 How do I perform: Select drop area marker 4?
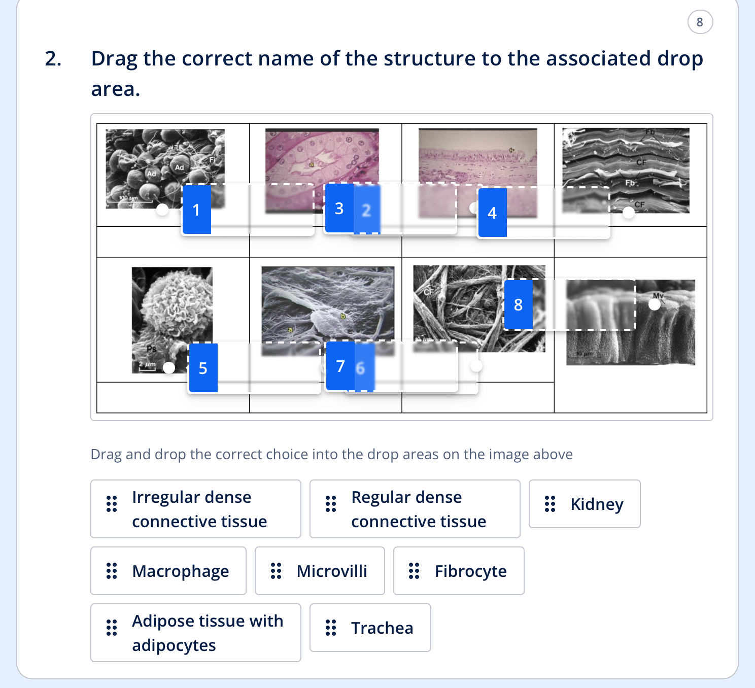pos(491,213)
